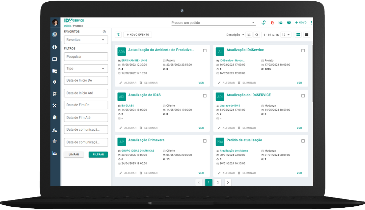
Task: Focus the Pesquisar filter field
Action: (86, 57)
